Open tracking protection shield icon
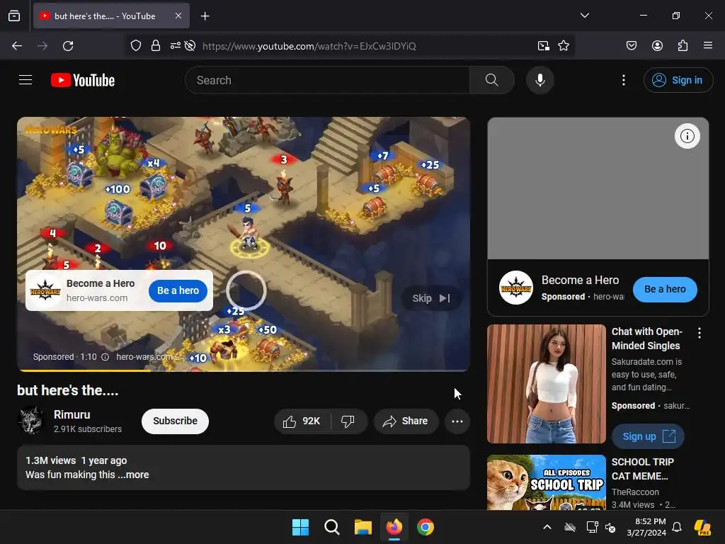Image resolution: width=725 pixels, height=544 pixels. pos(135,45)
